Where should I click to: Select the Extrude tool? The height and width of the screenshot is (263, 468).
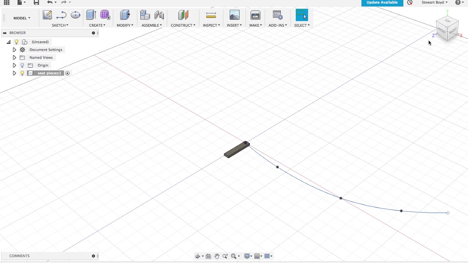point(91,15)
